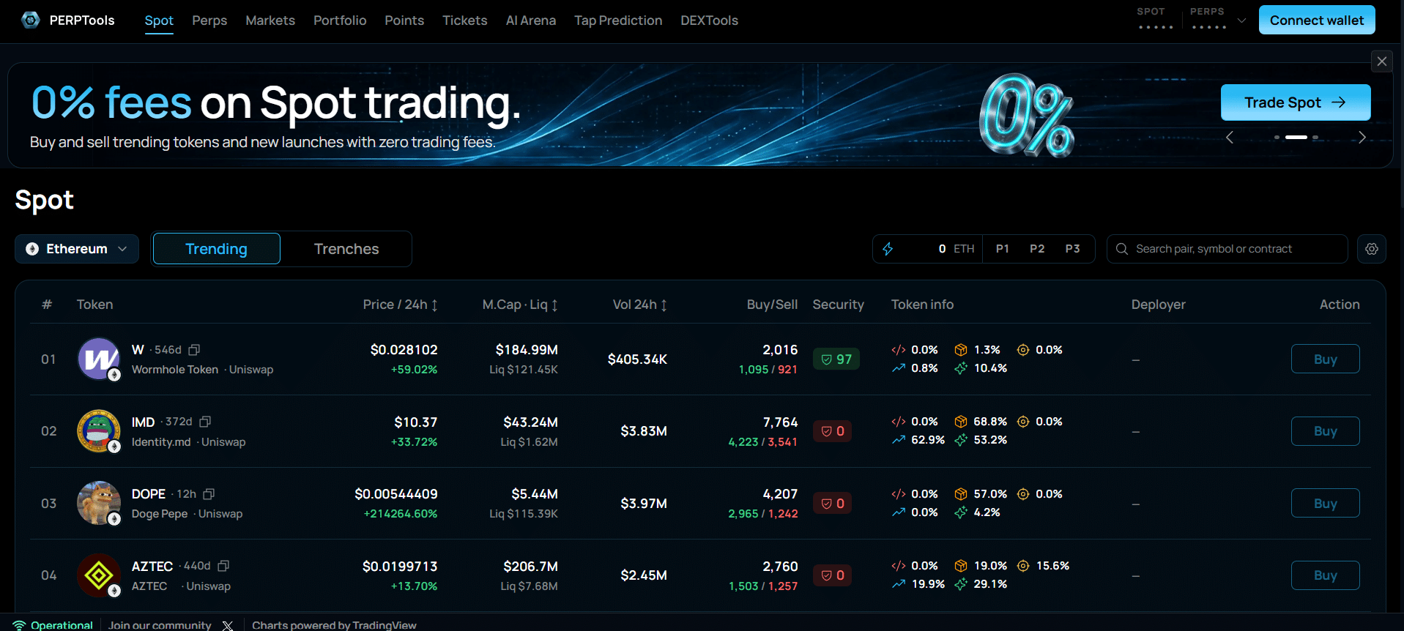This screenshot has height=631, width=1404.
Task: Open the Ethereum chain dropdown
Action: 77,249
